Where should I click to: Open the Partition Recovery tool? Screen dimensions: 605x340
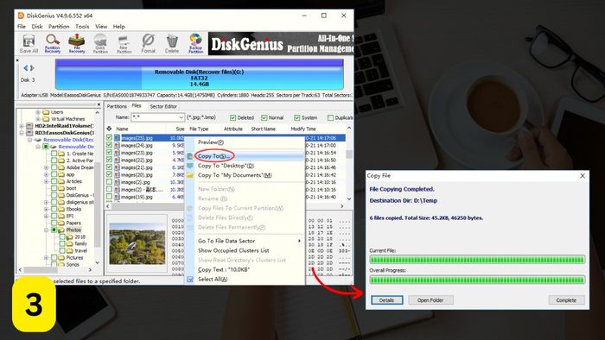click(x=53, y=43)
